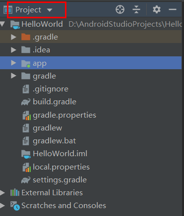Viewport: 184px width, 216px height.
Task: Select the gradlew.bat file name
Action: 55,141
